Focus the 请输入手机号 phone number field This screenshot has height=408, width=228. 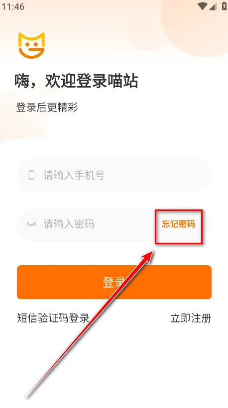click(x=114, y=175)
